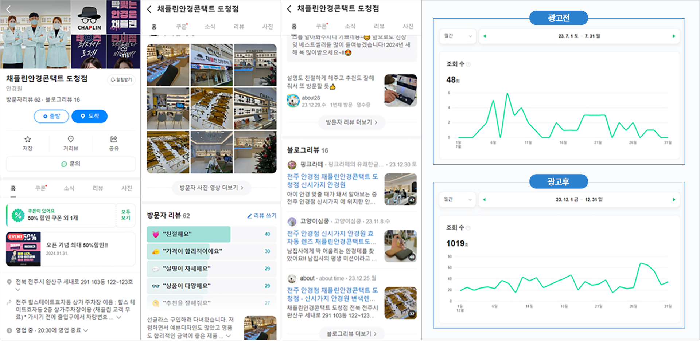Image resolution: width=700 pixels, height=341 pixels.
Task: Open 사진 tab in first panel
Action: [127, 188]
